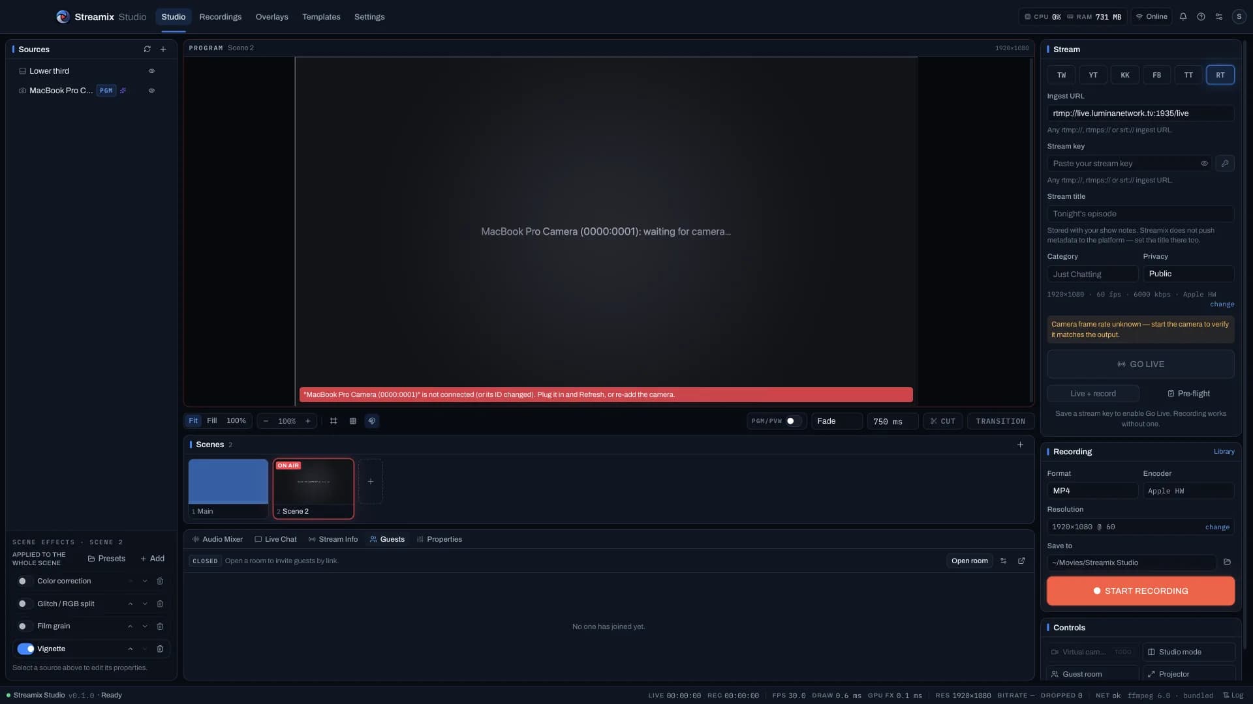
Task: Open the Encoder dropdown
Action: [1188, 491]
